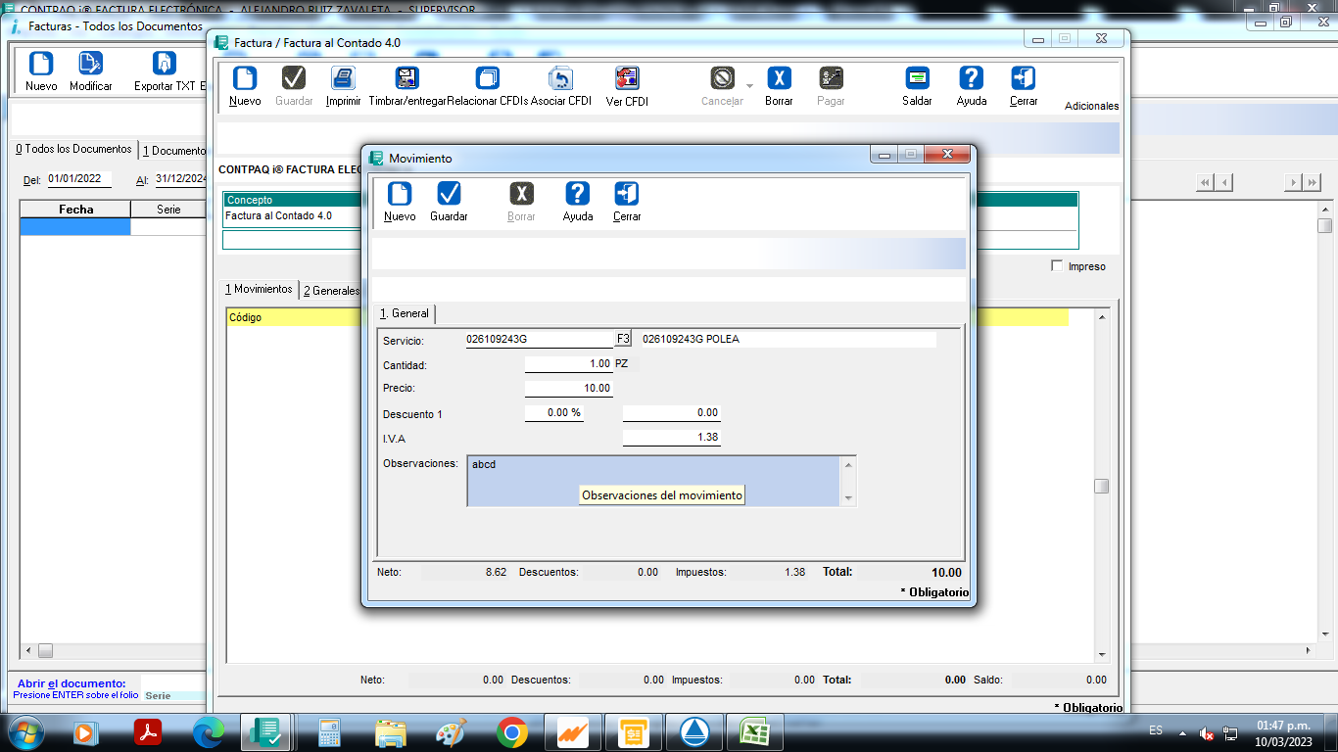This screenshot has width=1338, height=752.
Task: Click the Cantidad field
Action: pyautogui.click(x=568, y=363)
